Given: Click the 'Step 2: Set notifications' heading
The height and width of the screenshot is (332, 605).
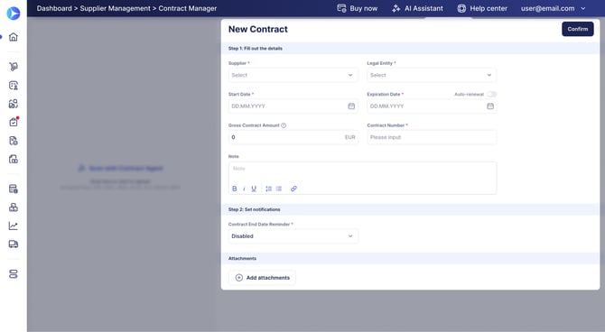Looking at the screenshot, I should (255, 209).
